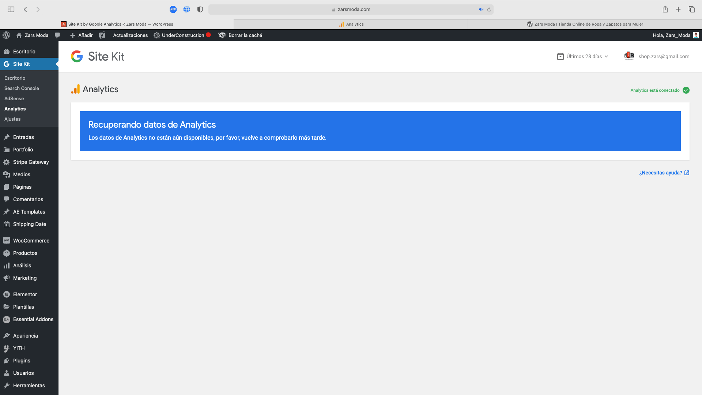The width and height of the screenshot is (702, 395).
Task: Open the privacy shield icon
Action: pos(200,10)
